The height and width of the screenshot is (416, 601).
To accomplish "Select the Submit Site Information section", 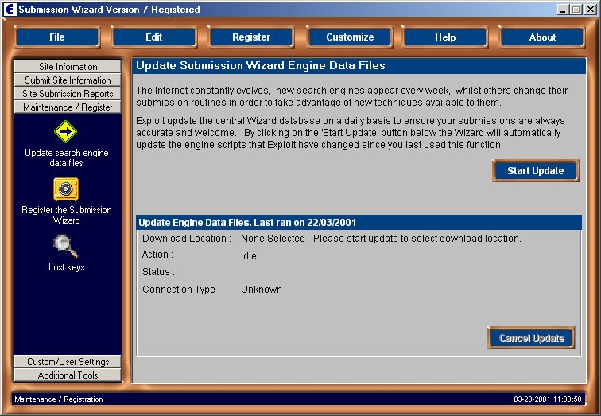I will [x=68, y=80].
